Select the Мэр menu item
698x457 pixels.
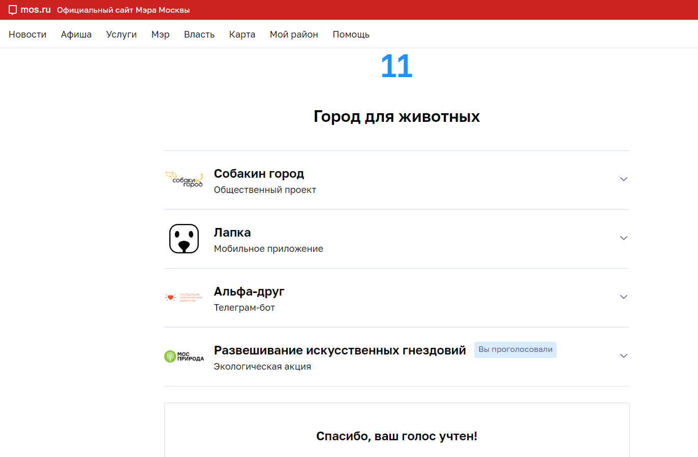(161, 35)
